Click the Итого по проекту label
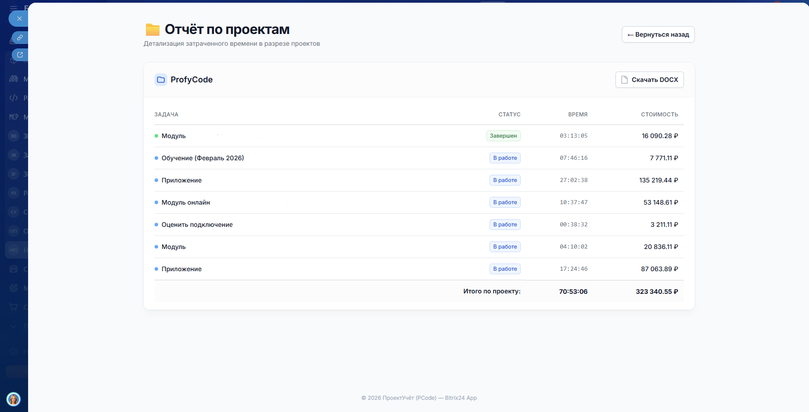The width and height of the screenshot is (809, 412). click(x=492, y=291)
